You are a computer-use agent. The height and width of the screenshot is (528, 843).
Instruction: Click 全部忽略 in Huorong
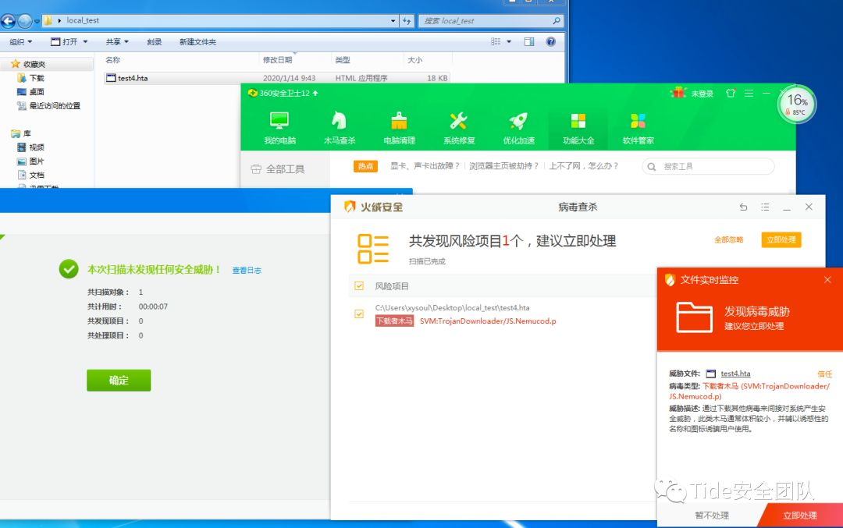728,239
